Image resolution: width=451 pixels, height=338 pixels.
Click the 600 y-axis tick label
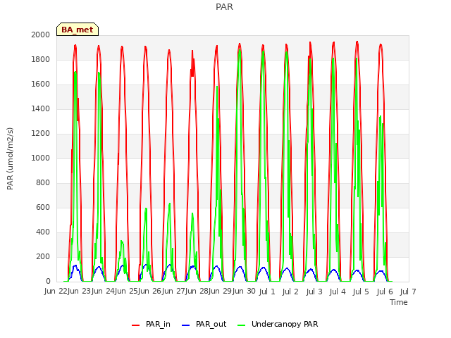[x=43, y=208]
